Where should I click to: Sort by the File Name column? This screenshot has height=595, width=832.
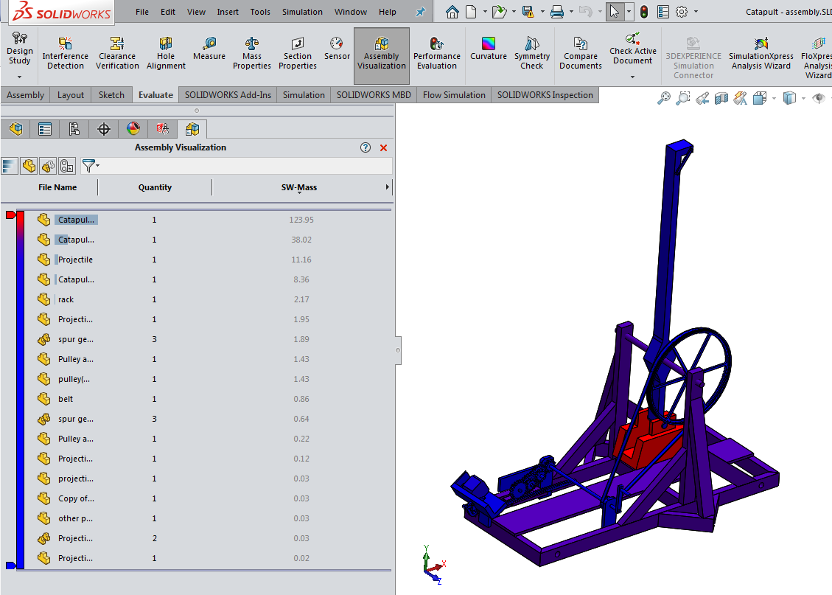57,187
